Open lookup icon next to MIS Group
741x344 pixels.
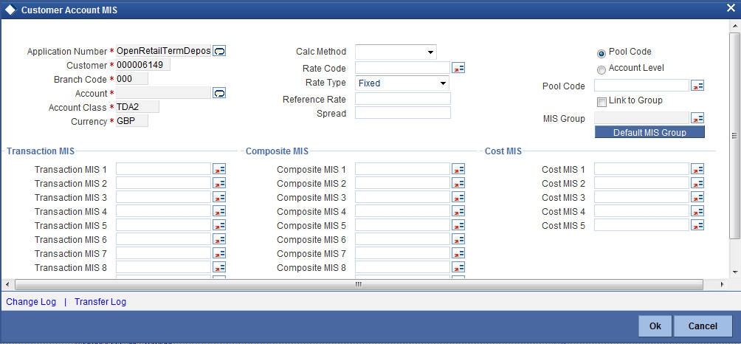(697, 118)
